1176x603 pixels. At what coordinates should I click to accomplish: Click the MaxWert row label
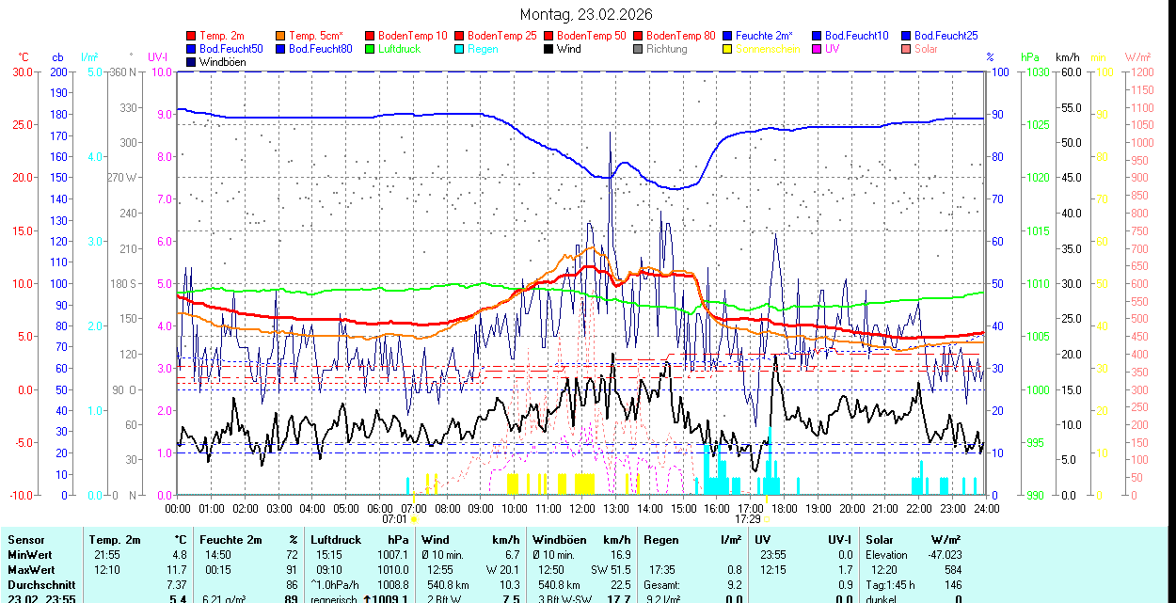point(31,570)
